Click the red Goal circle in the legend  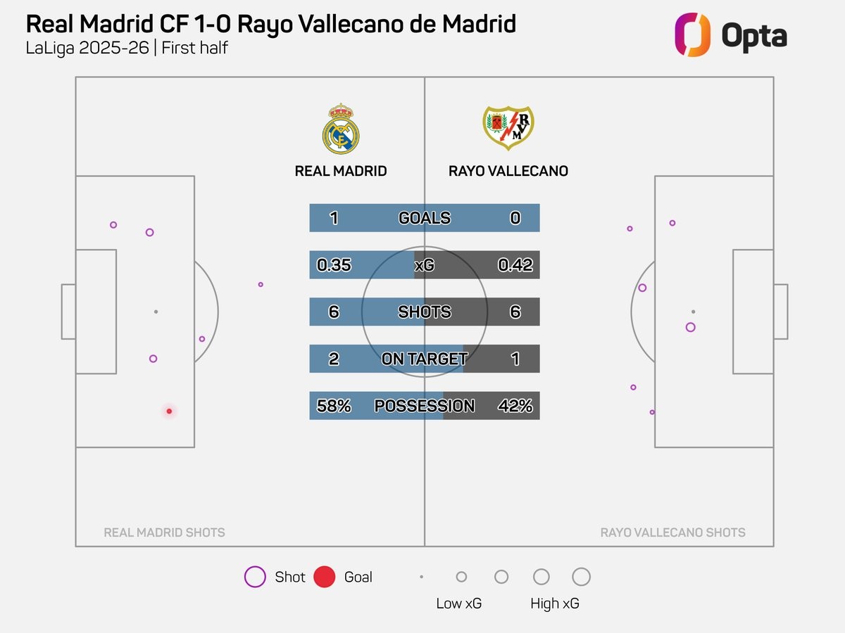tap(324, 577)
